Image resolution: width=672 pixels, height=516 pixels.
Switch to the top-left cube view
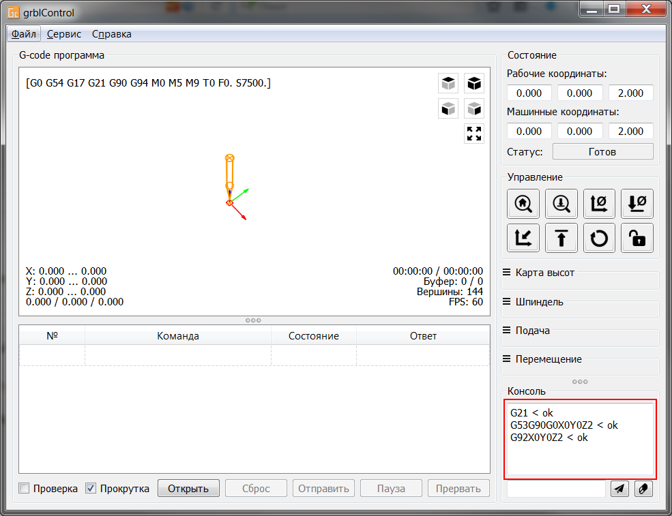point(448,83)
